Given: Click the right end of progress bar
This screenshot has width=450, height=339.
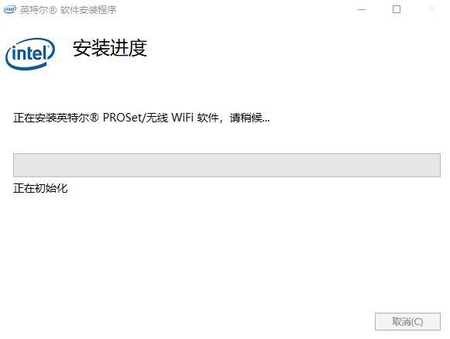Looking at the screenshot, I should (436, 165).
